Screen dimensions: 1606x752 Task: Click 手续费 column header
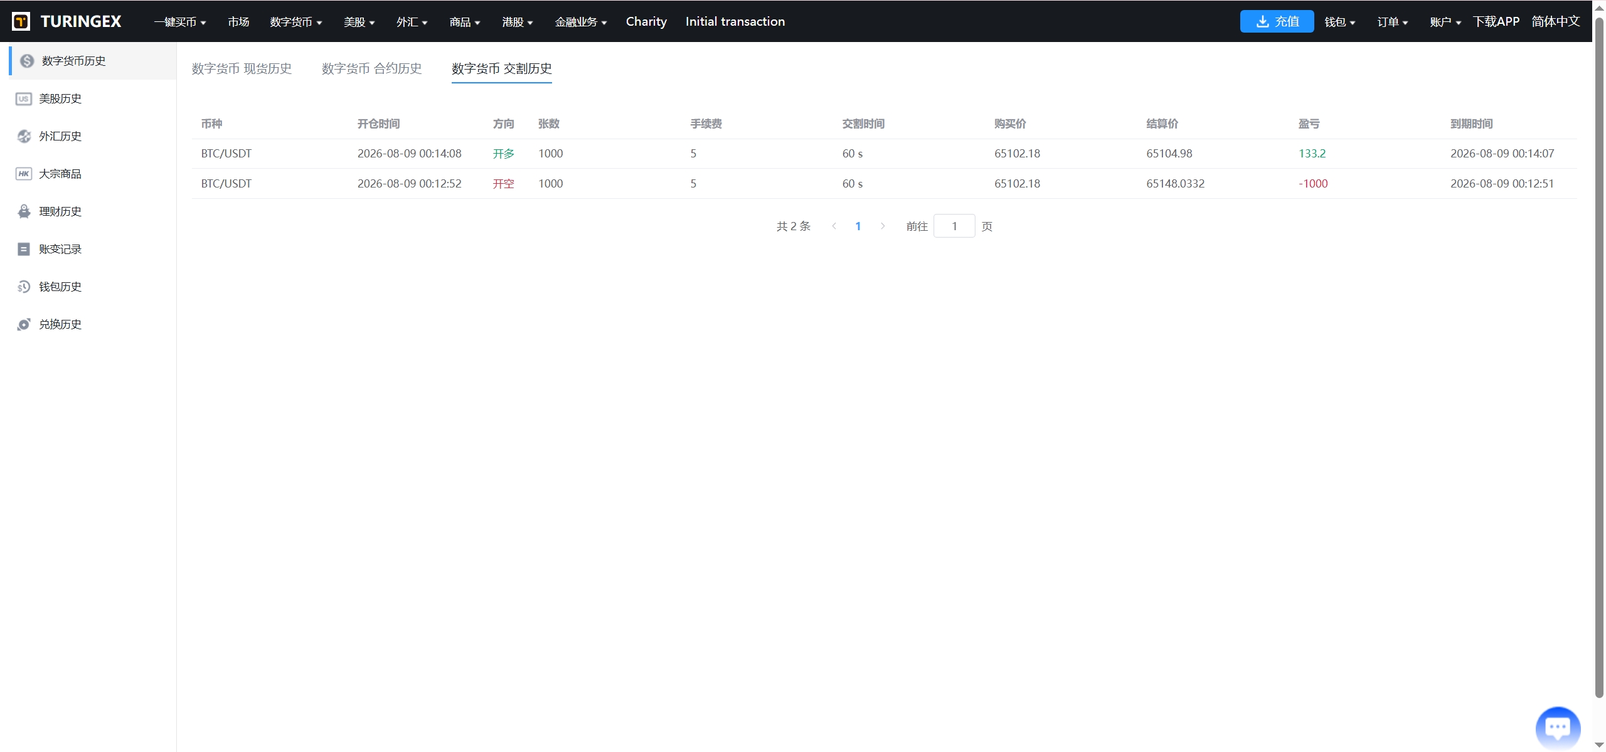point(706,124)
